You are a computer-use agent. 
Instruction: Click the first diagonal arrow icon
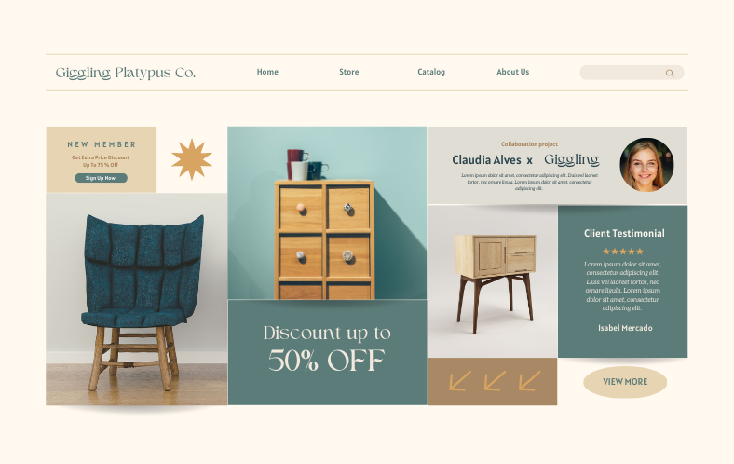tap(460, 381)
